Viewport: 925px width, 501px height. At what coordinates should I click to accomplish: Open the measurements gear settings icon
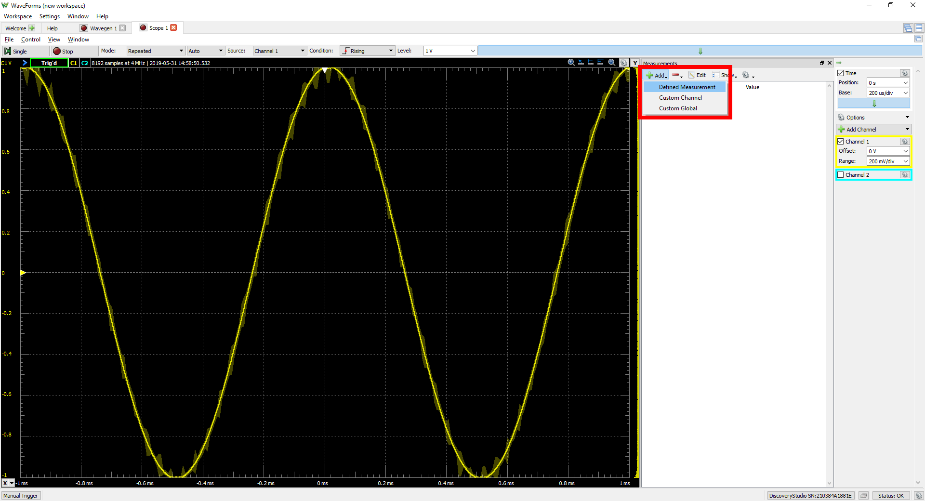748,75
